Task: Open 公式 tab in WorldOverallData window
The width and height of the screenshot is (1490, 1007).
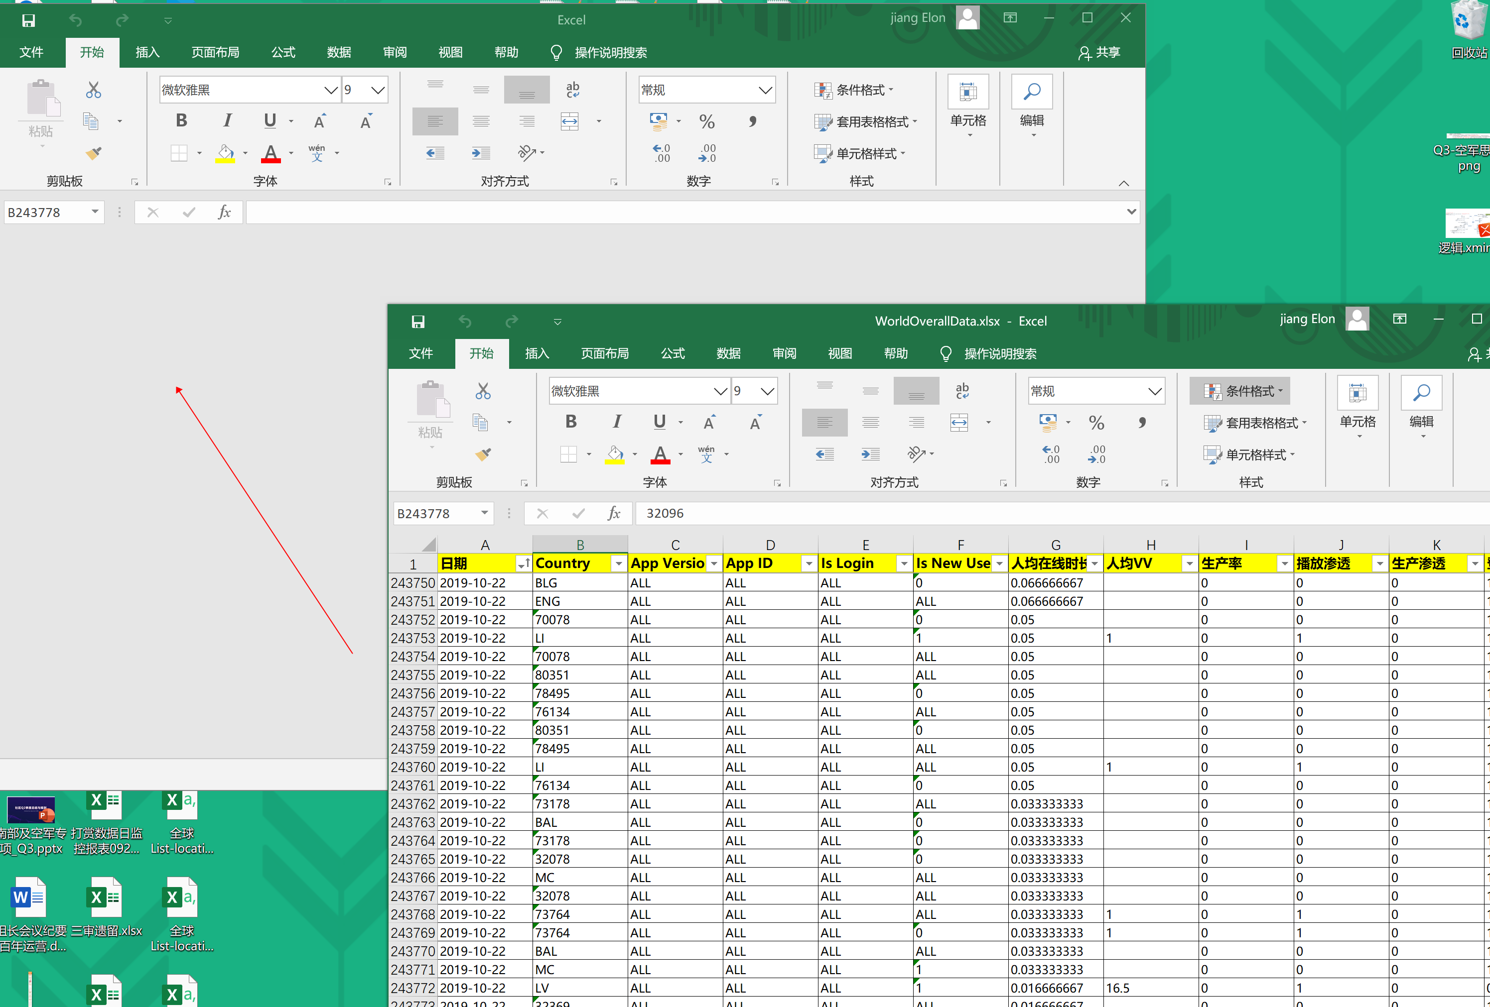Action: tap(673, 353)
